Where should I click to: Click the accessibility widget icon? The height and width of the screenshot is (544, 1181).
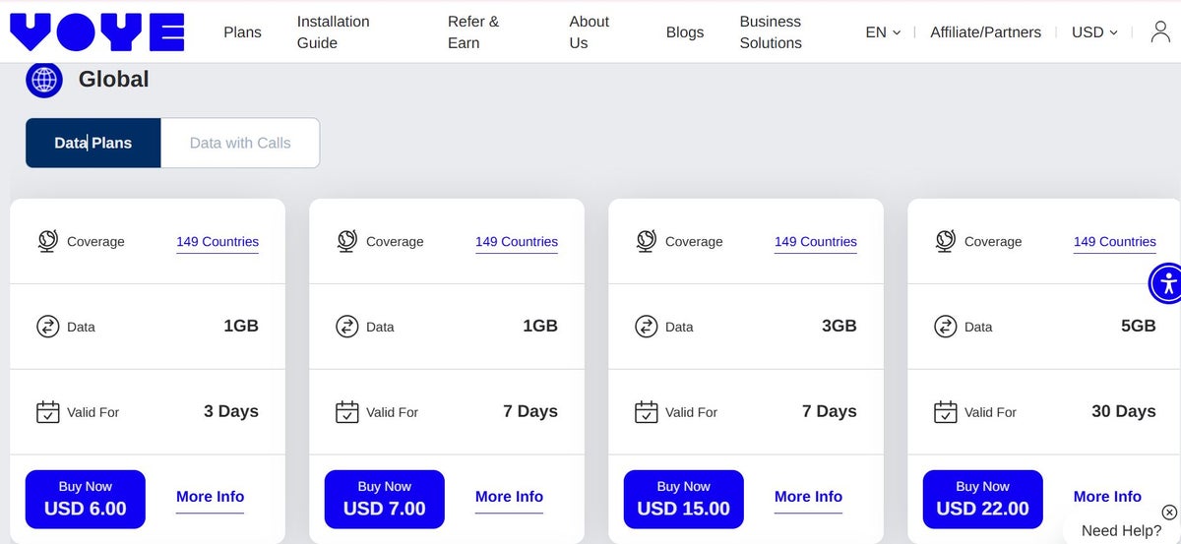coord(1167,284)
